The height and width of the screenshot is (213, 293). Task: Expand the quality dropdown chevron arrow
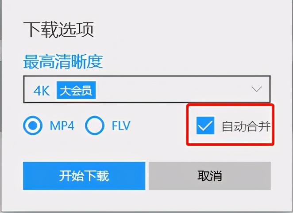click(257, 89)
